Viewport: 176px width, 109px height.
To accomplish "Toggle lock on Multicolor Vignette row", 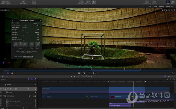I will 35,102.
